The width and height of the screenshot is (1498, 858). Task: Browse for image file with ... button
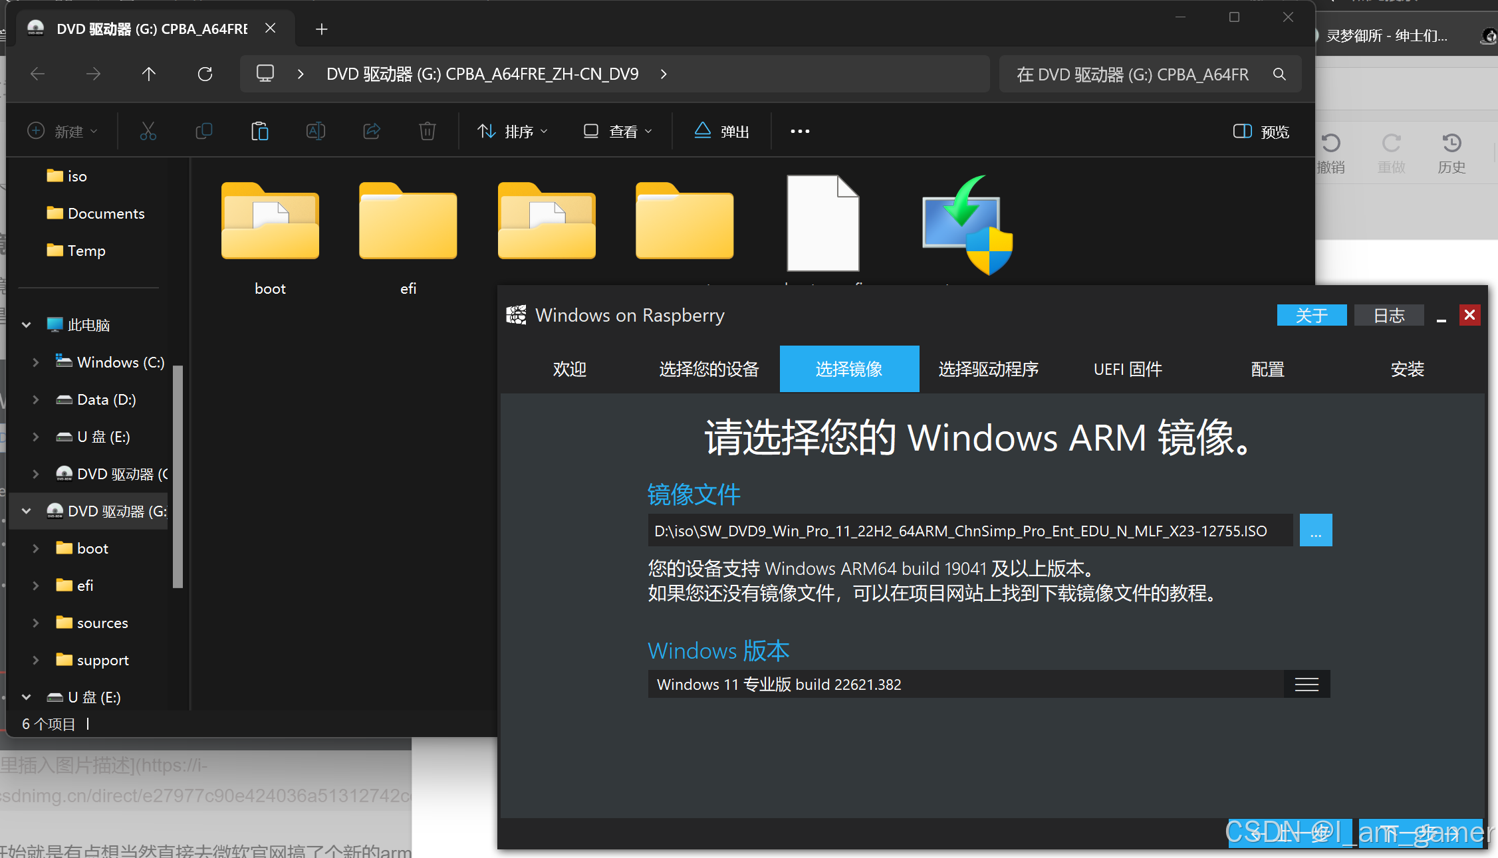click(1315, 530)
